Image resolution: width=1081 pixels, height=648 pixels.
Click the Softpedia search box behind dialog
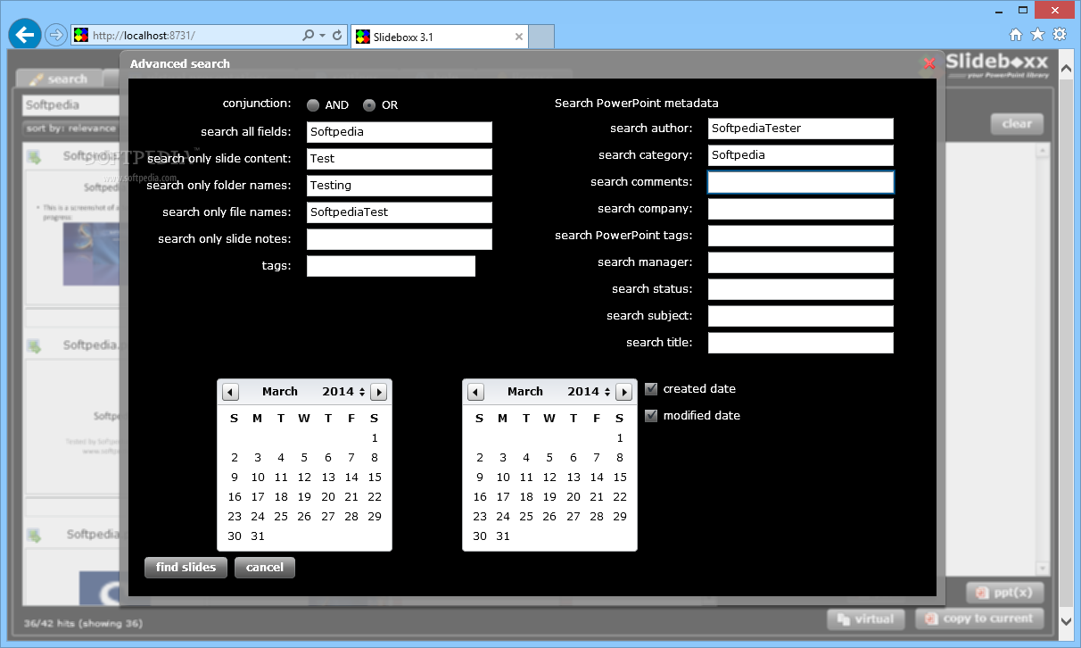point(70,105)
